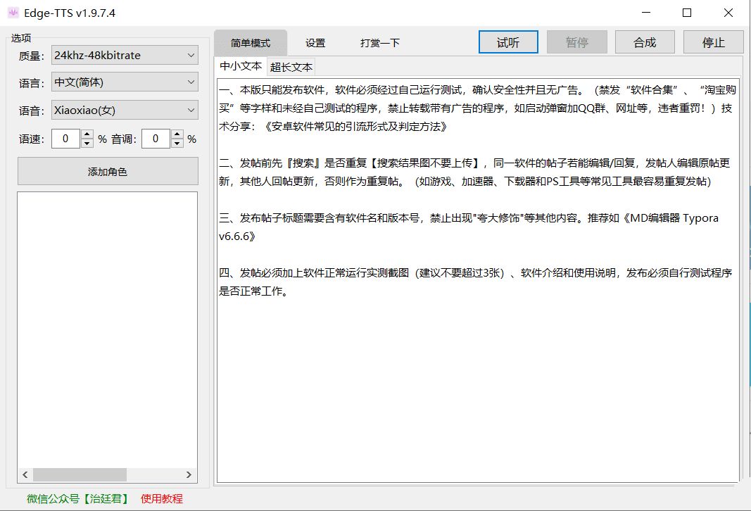Click the 合成 synthesize button
This screenshot has height=511, width=751.
(x=645, y=42)
